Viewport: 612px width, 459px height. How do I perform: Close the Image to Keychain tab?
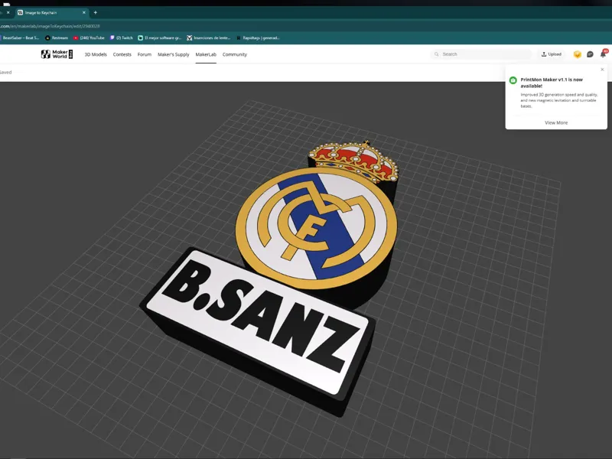click(83, 12)
